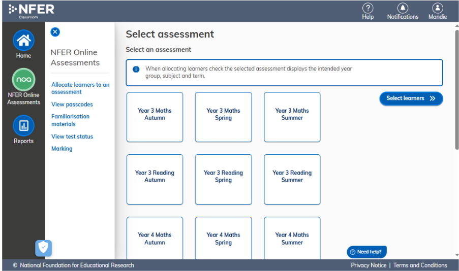Open NFER Online Assessments green icon

[x=23, y=80]
